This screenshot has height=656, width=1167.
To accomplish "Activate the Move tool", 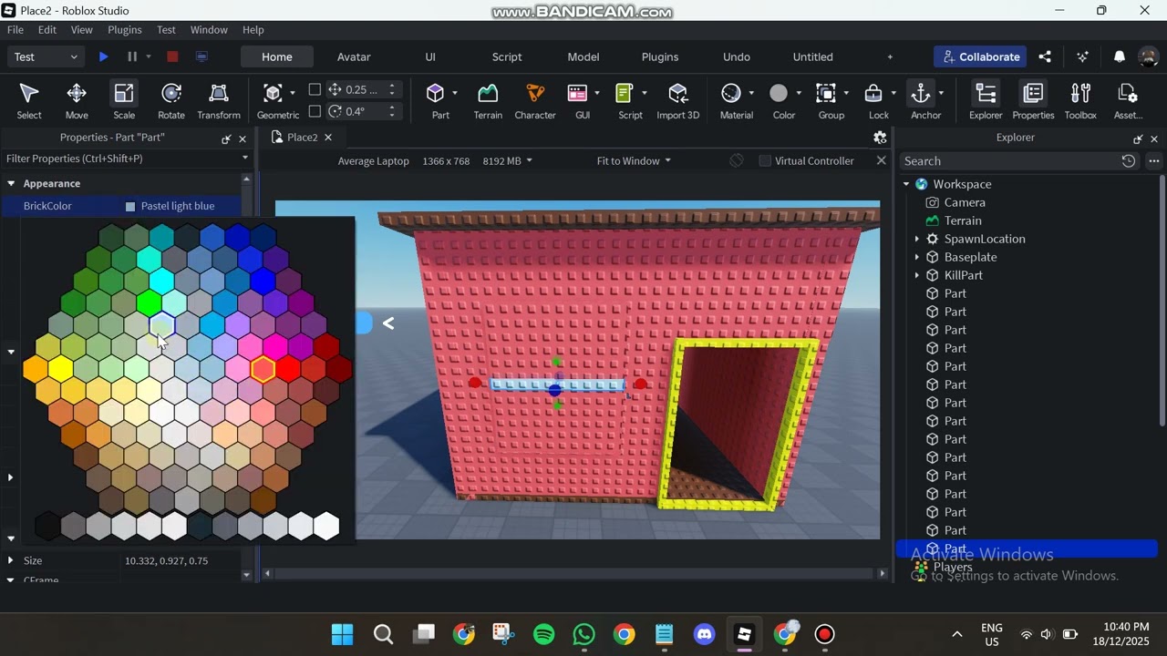I will (x=77, y=100).
